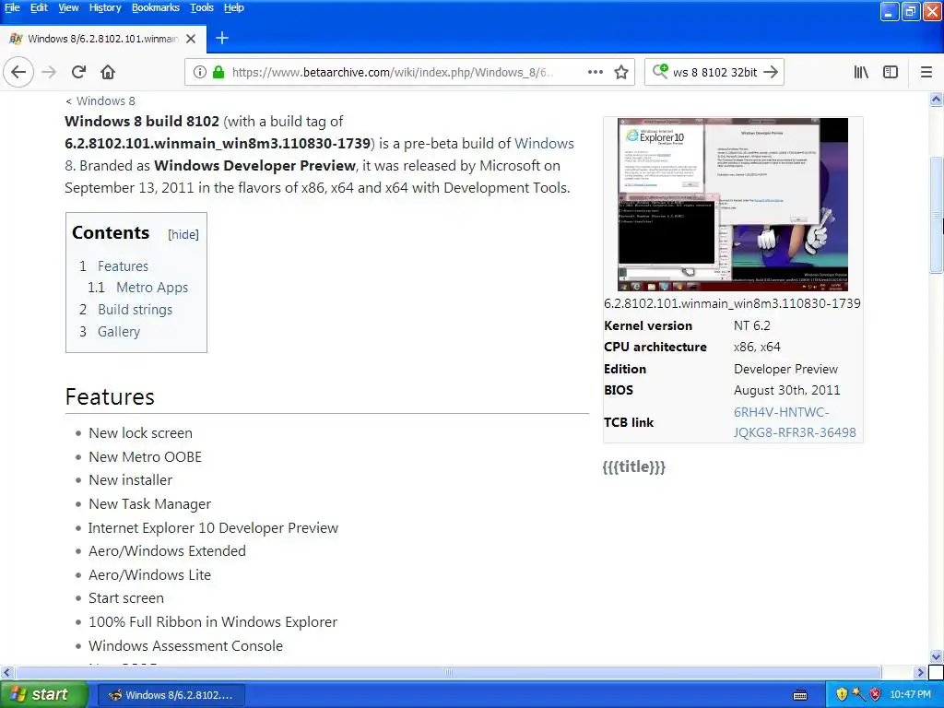Open the Windows 8 link in intro paragraph

pos(544,143)
